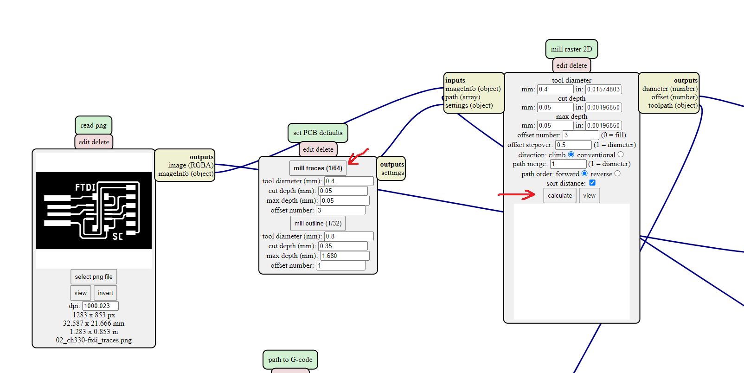Click mill outline max depth field 1.680

tap(345, 256)
